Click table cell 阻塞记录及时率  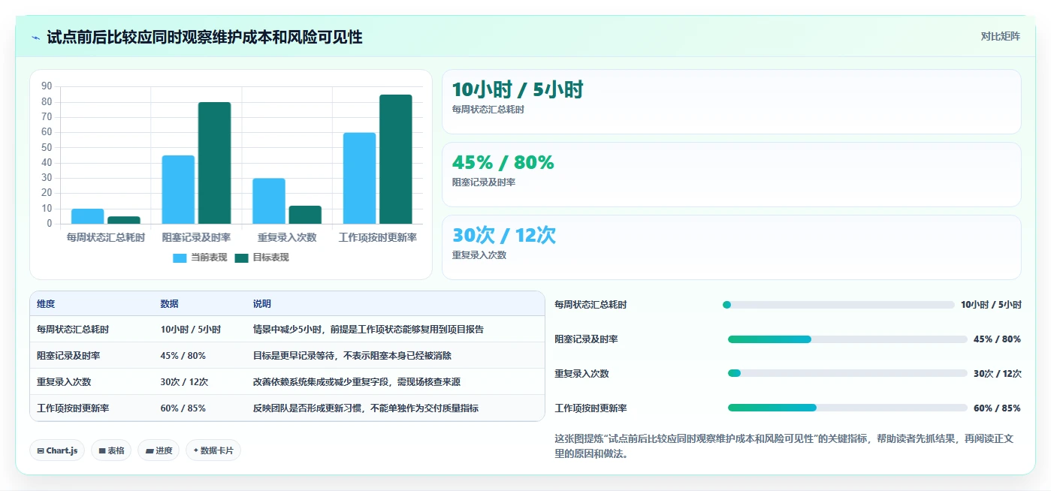pos(68,356)
